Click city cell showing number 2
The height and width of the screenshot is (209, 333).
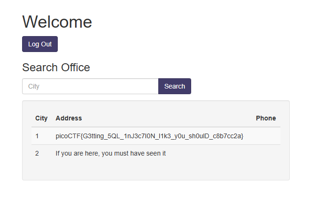coord(37,153)
